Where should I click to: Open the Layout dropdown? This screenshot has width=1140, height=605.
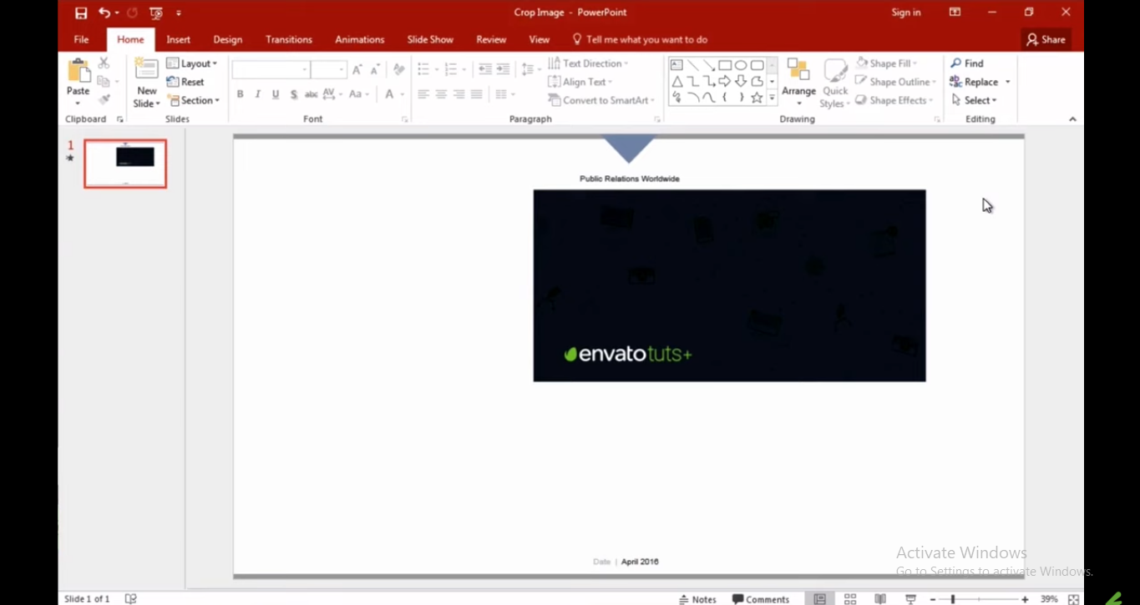point(192,63)
